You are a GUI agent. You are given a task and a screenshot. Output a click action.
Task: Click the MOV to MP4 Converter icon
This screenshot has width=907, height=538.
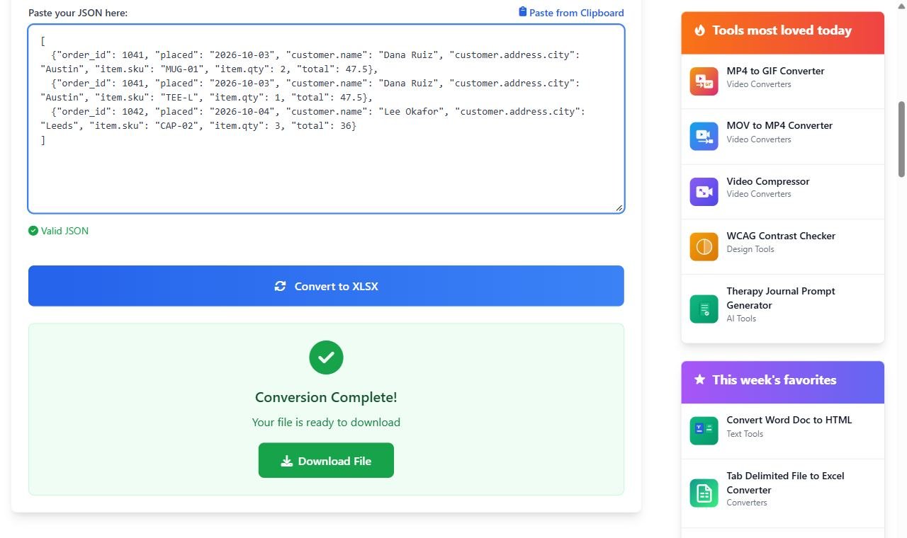point(704,136)
